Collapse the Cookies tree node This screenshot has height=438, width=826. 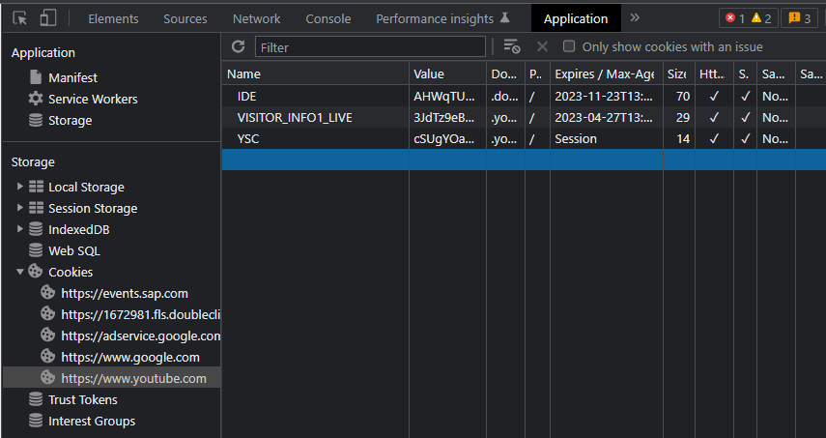(20, 272)
